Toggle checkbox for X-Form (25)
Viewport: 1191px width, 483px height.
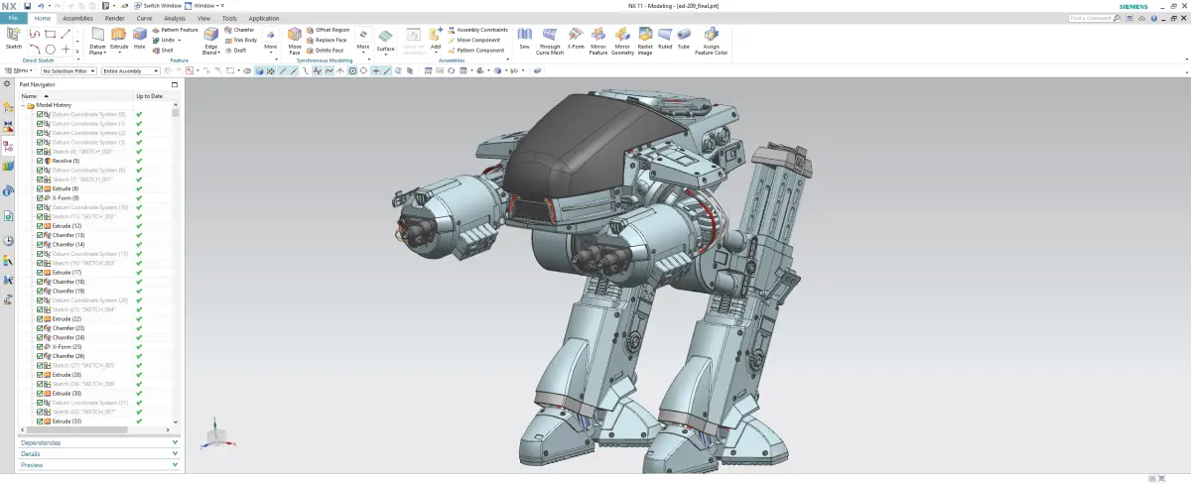click(40, 346)
